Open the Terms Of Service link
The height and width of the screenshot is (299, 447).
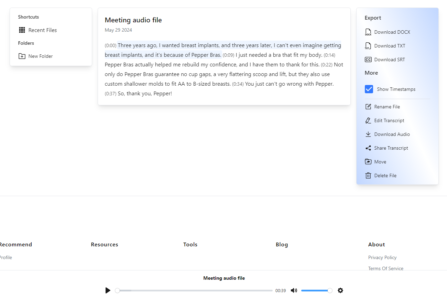coord(386,268)
